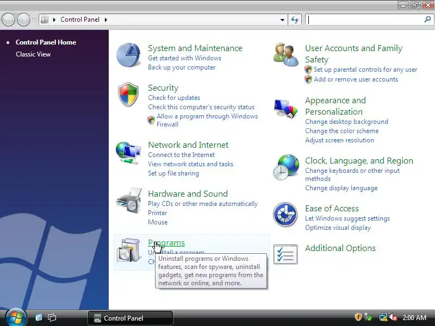Click Allow a program through Windows Firewall
Viewport: 435px width, 326px height.
coord(207,120)
